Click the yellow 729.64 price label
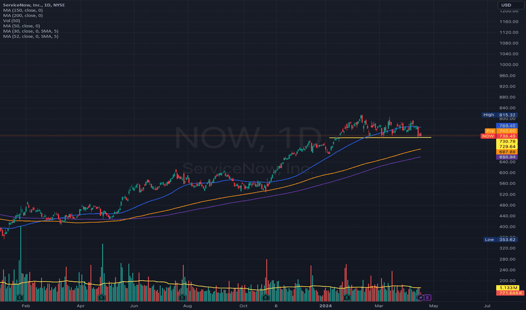Image resolution: width=526 pixels, height=310 pixels. pyautogui.click(x=507, y=147)
